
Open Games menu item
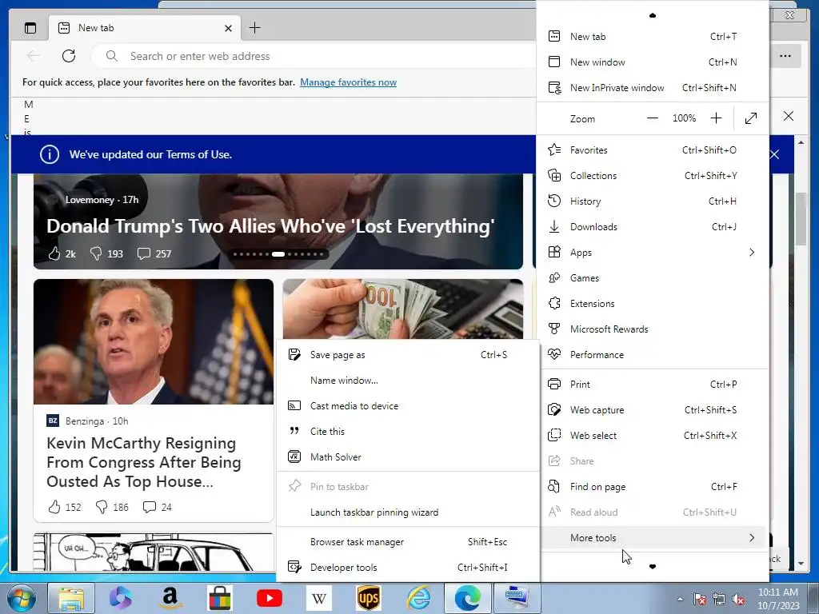[653, 277]
